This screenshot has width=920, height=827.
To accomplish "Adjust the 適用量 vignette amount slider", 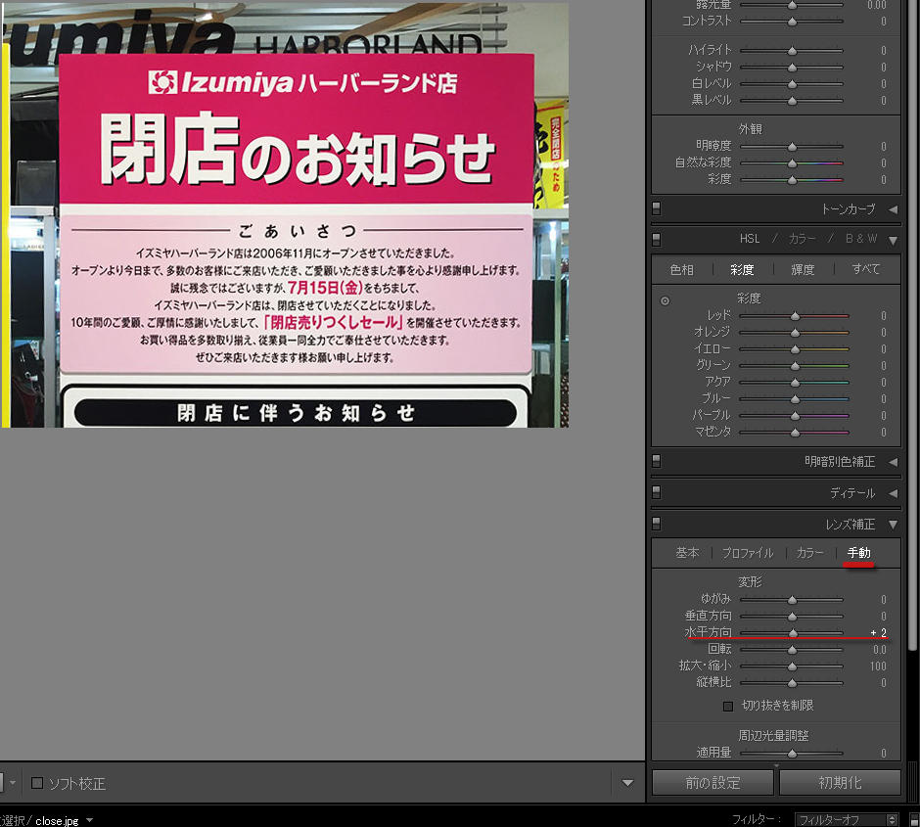I will click(792, 753).
